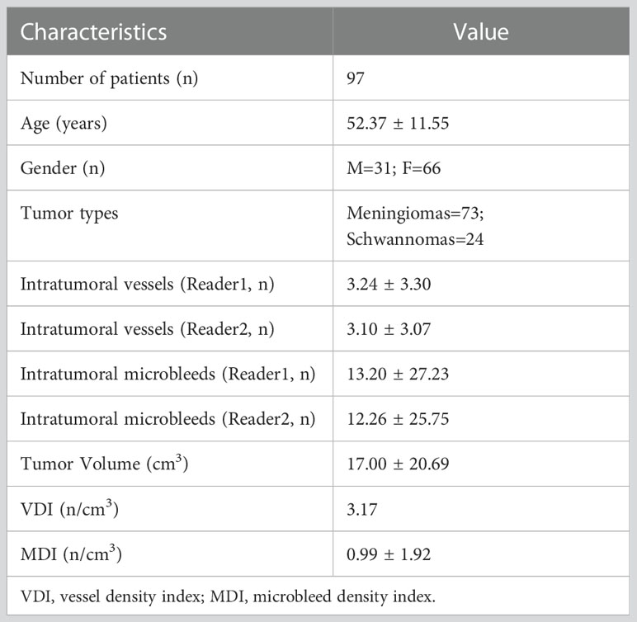Select Intratumoral vessels Reader1 label
Screen dimensions: 637x622
tap(148, 284)
